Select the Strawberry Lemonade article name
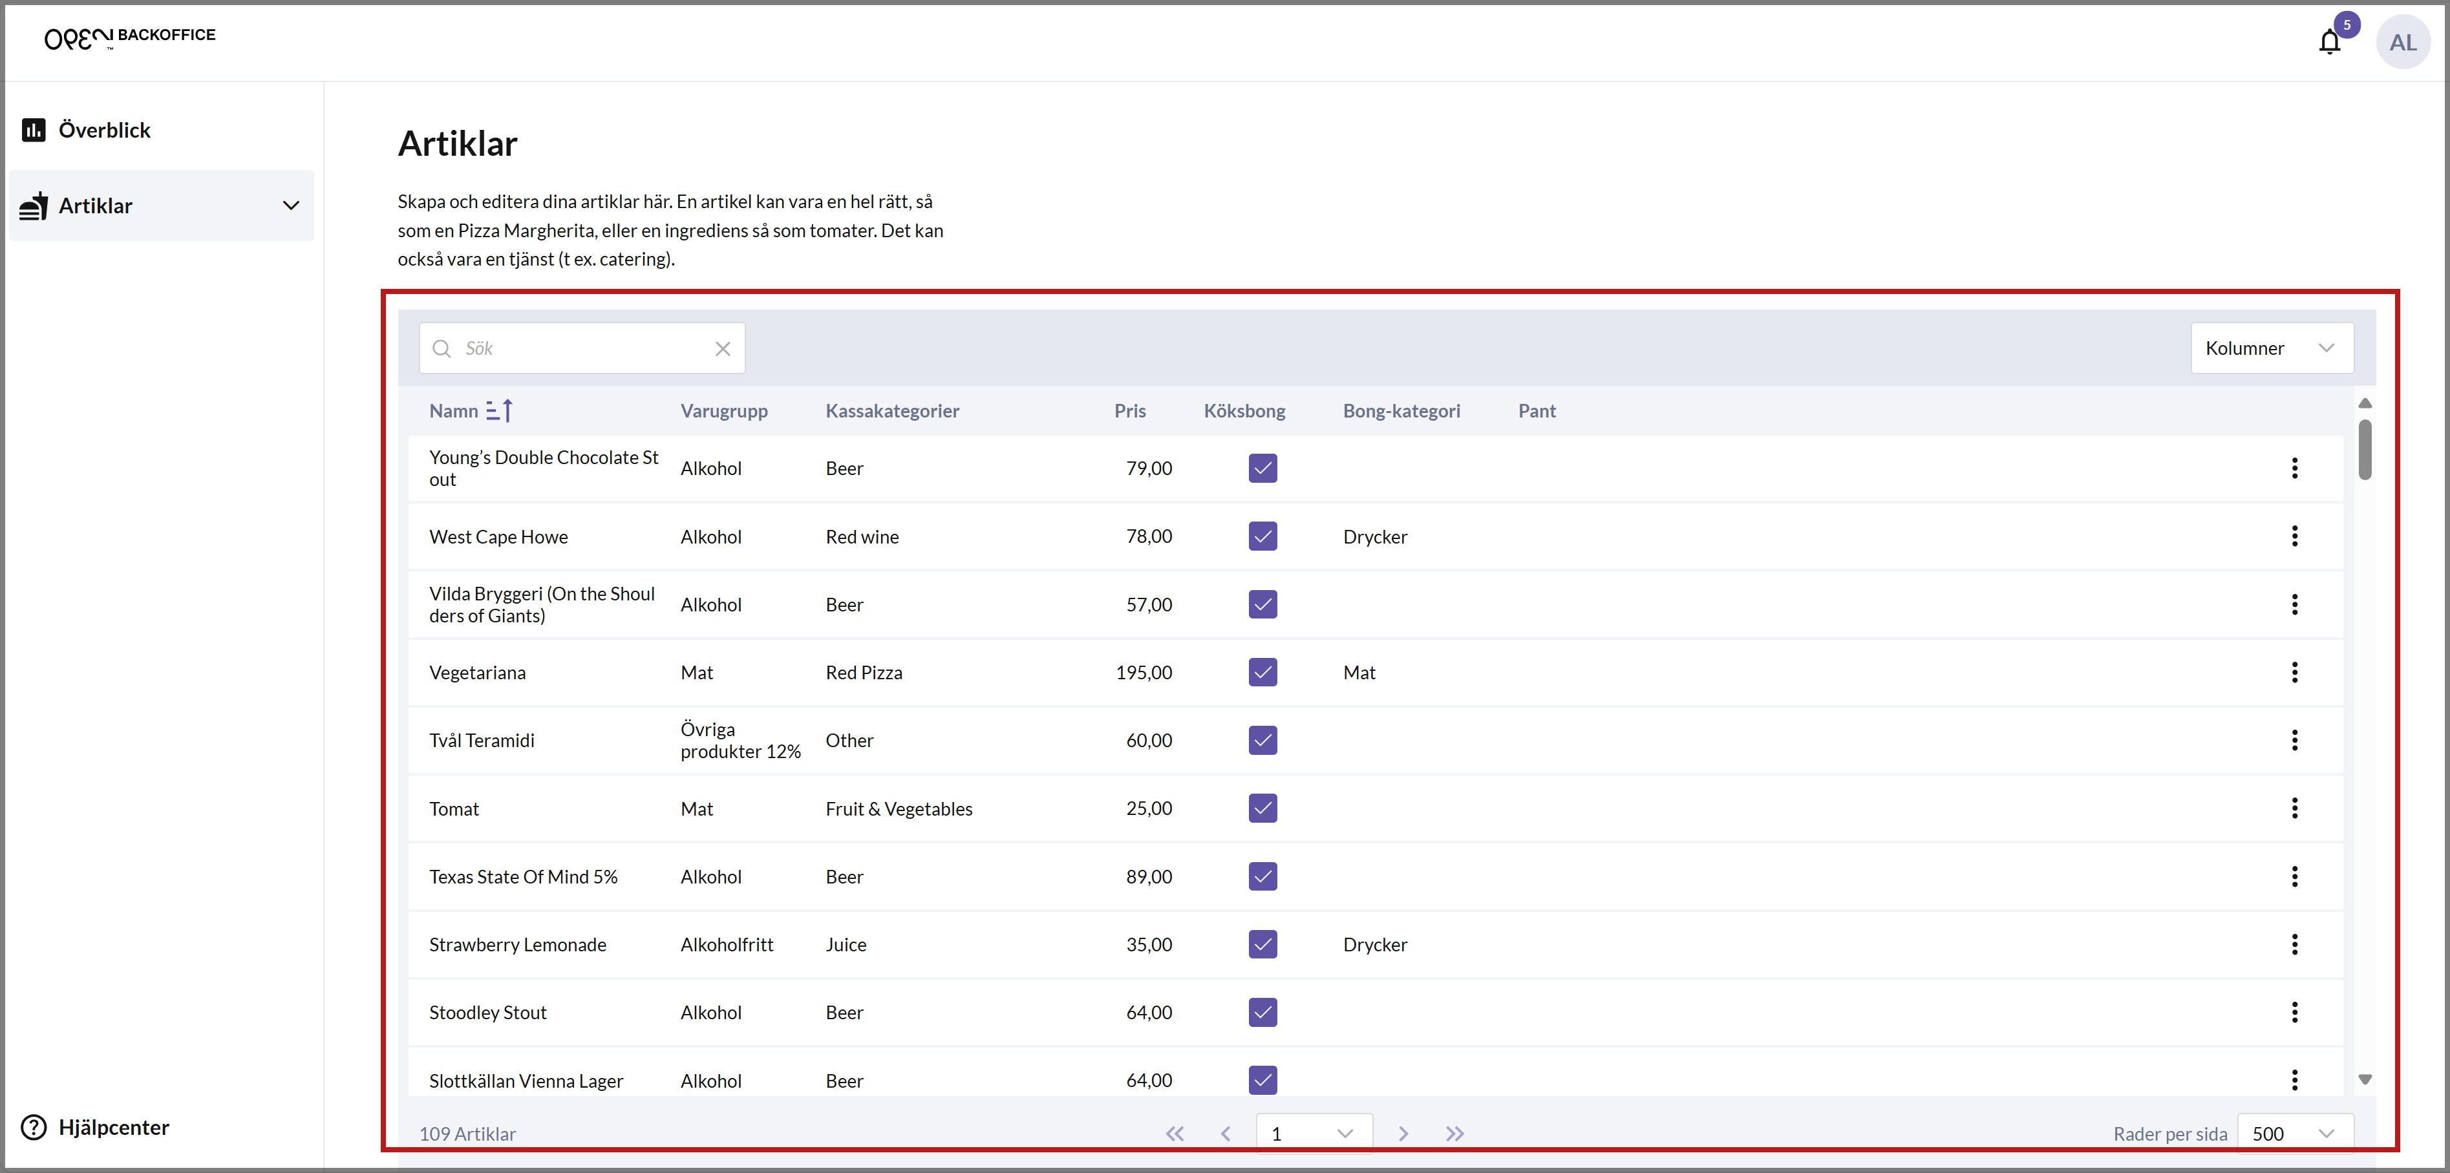Screen dimensions: 2450x1173 pyautogui.click(x=517, y=944)
